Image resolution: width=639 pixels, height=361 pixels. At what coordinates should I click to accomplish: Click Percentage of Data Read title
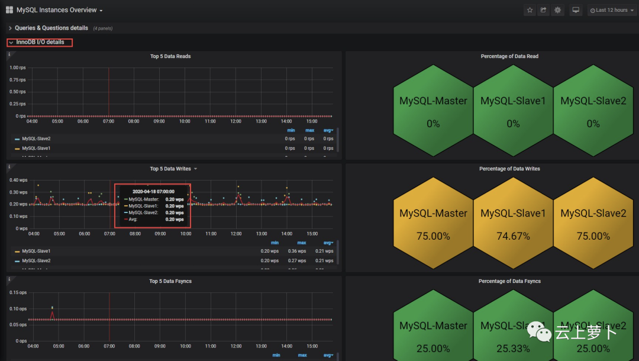tap(509, 56)
